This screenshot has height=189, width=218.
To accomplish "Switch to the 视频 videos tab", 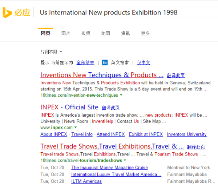I will pos(86,33).
